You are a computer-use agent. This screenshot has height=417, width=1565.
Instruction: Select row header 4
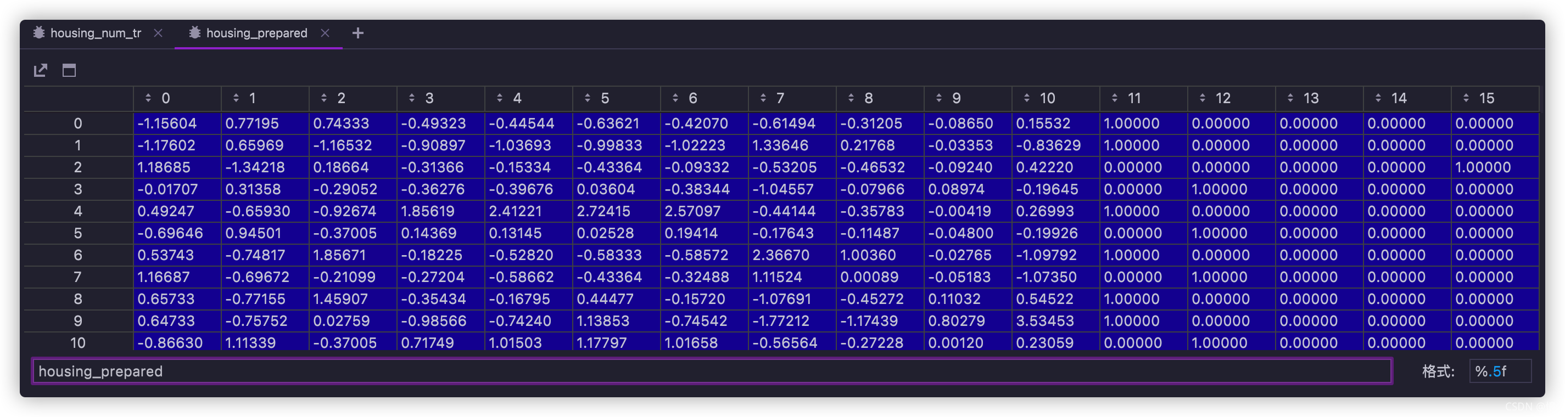[x=79, y=211]
